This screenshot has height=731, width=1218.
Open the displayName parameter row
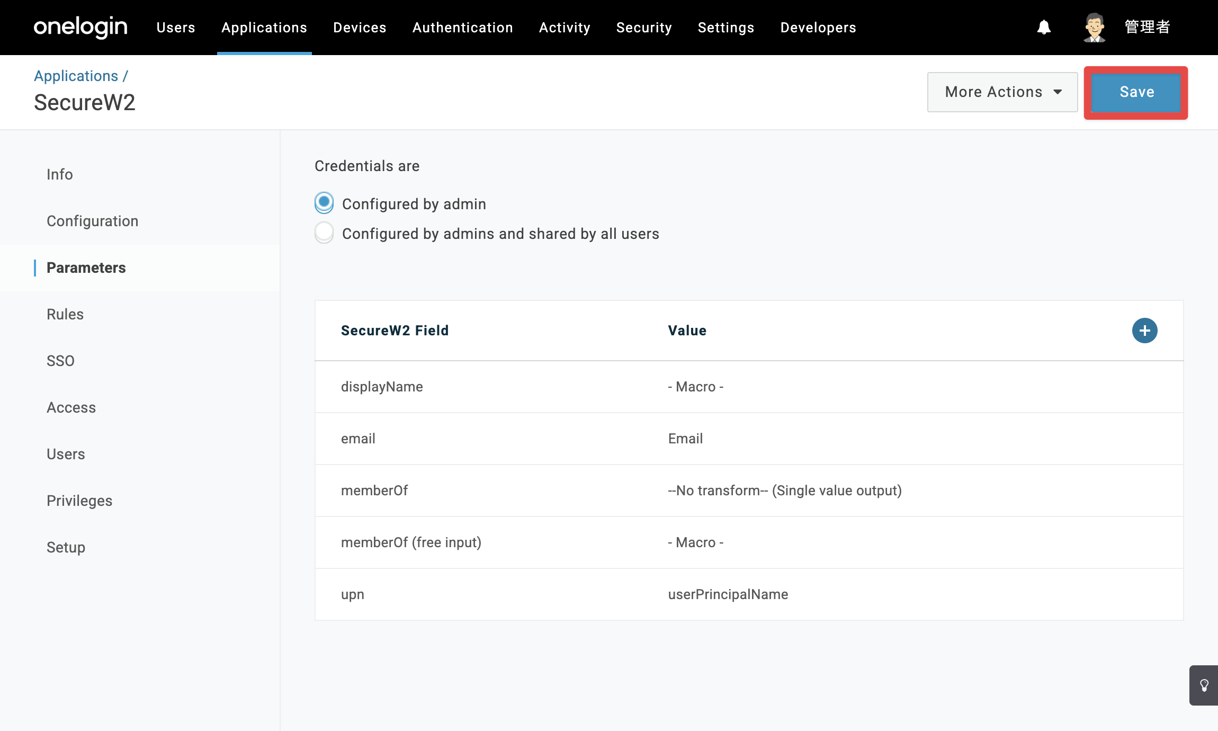[x=749, y=387]
